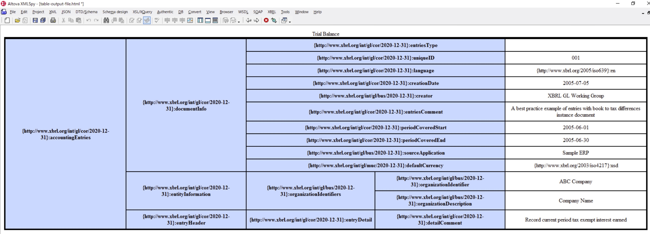The width and height of the screenshot is (650, 234).
Task: Click the colored columns table icon
Action: [190, 20]
